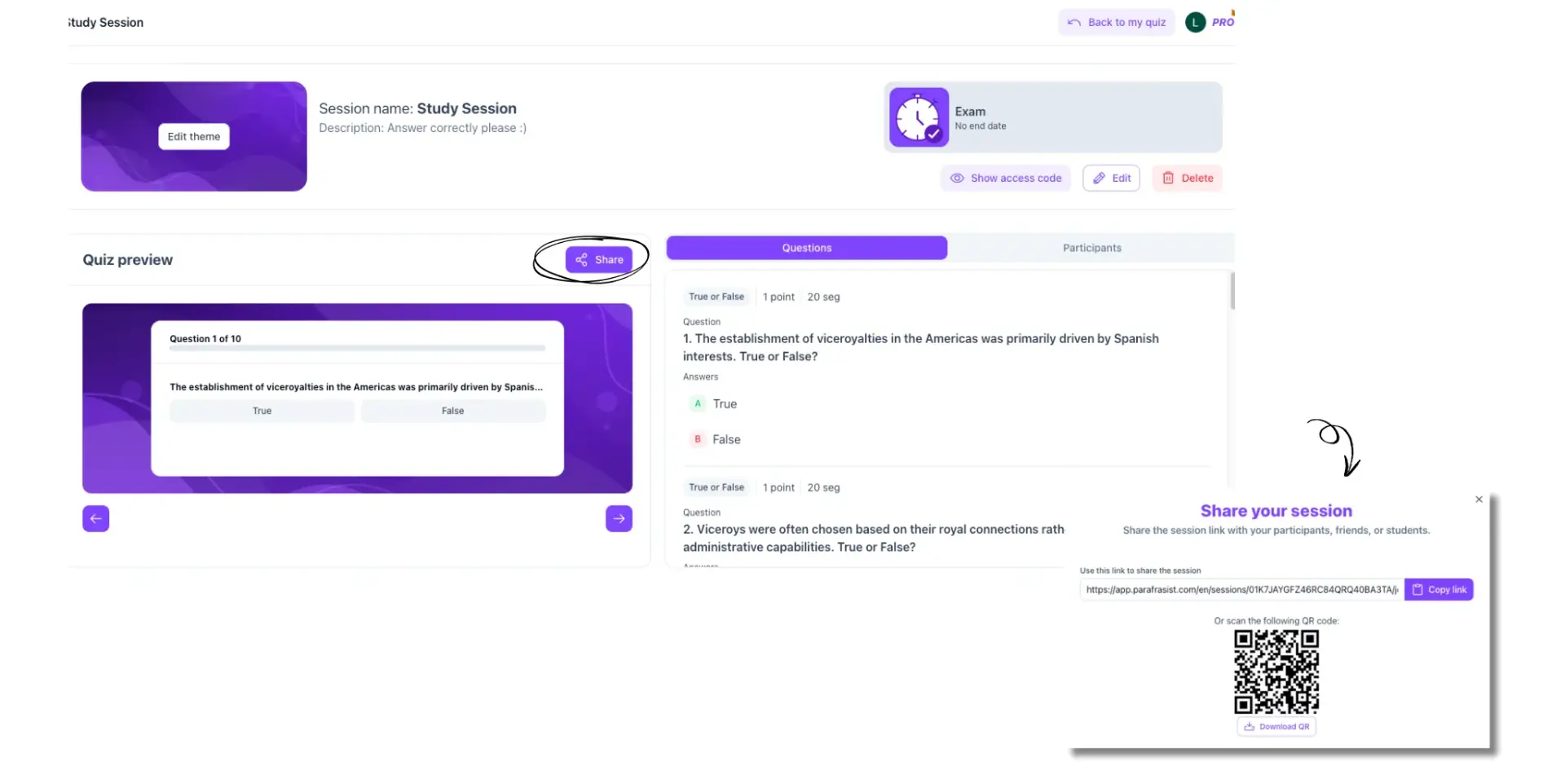Open the user avatar L icon
The image size is (1565, 775).
(x=1195, y=23)
